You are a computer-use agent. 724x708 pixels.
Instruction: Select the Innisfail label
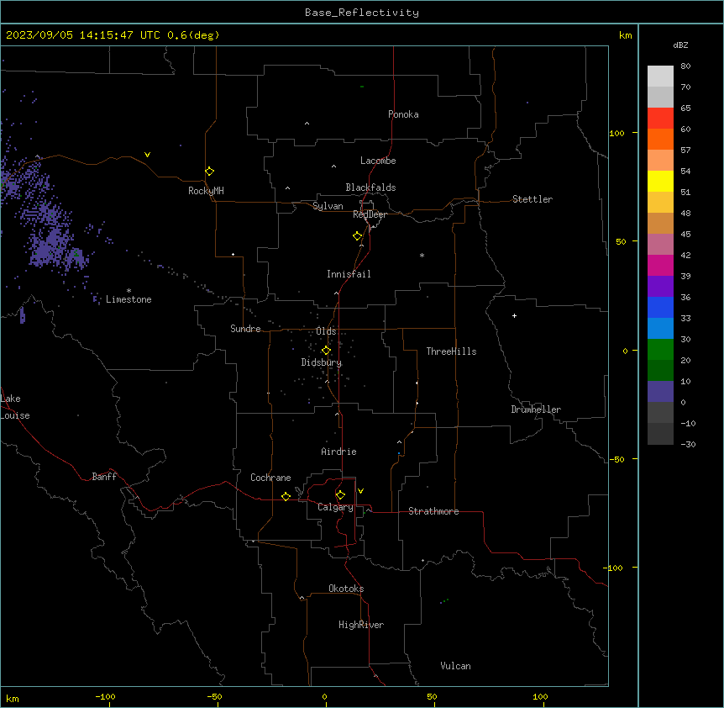coord(349,274)
